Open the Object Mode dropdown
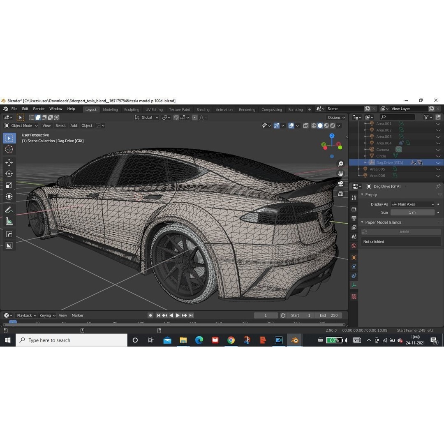 pos(21,125)
